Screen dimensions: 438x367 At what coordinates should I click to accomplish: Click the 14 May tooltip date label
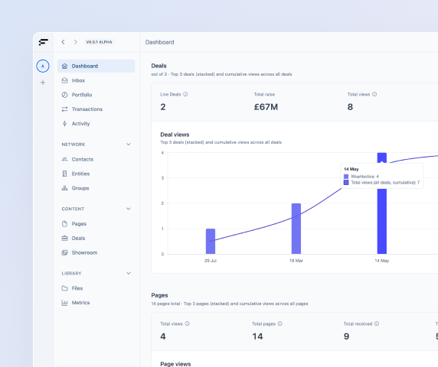pyautogui.click(x=351, y=169)
